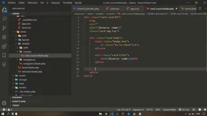Open the Selección menu

pos(32,3)
